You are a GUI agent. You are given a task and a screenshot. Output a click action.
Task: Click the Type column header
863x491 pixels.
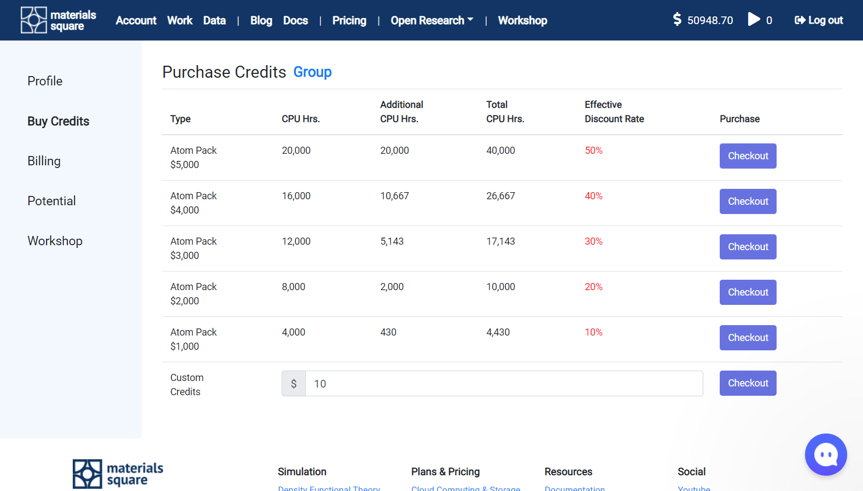180,119
